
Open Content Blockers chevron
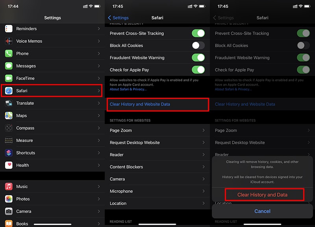204,167
